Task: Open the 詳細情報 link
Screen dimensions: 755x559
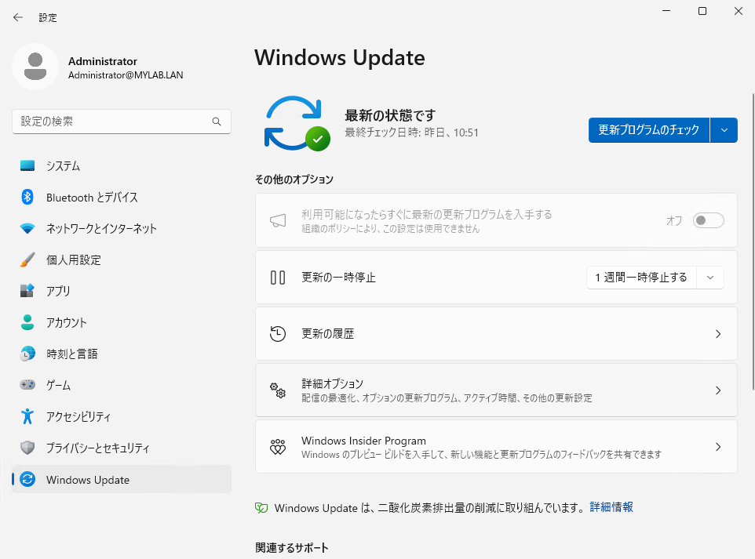Action: coord(611,507)
